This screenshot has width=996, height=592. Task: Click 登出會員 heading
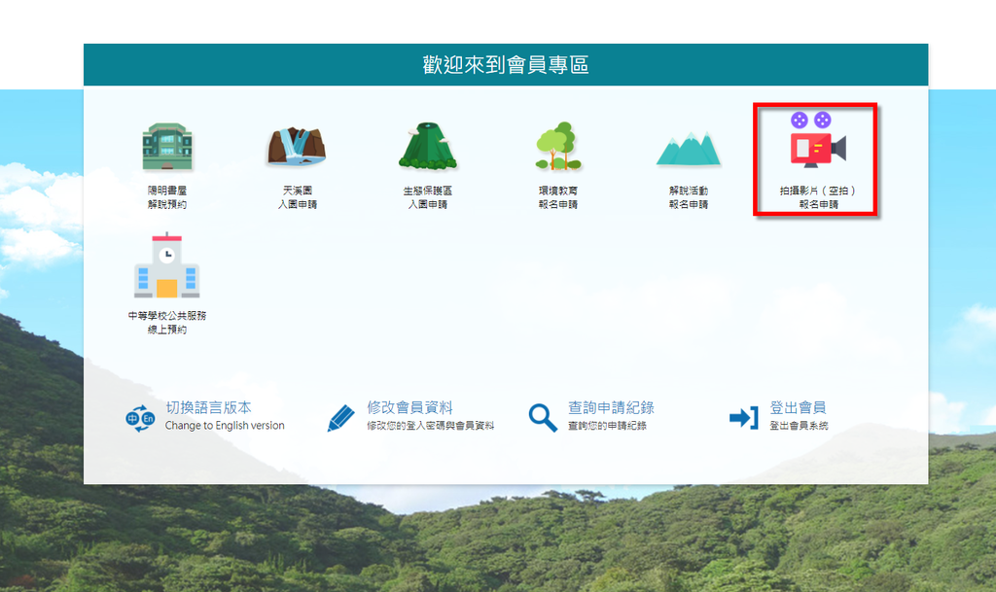798,407
